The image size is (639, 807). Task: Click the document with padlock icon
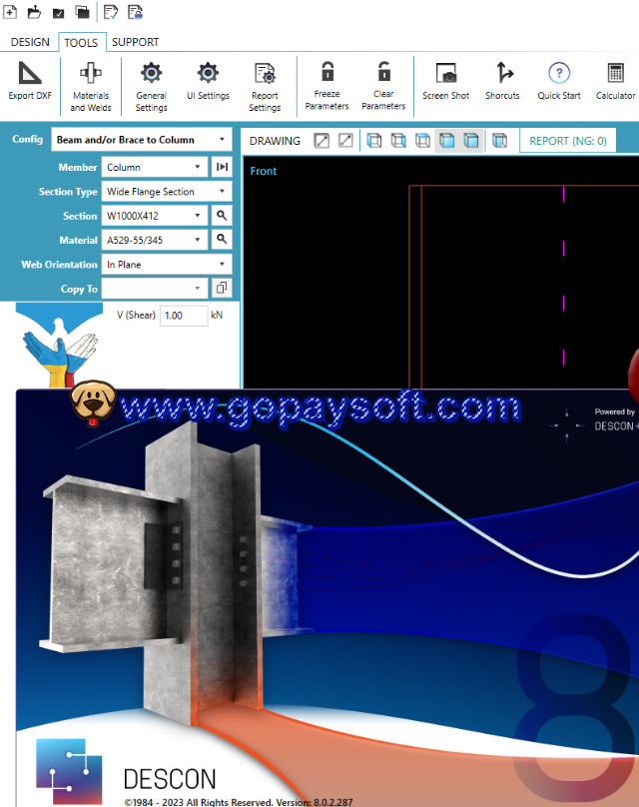135,12
